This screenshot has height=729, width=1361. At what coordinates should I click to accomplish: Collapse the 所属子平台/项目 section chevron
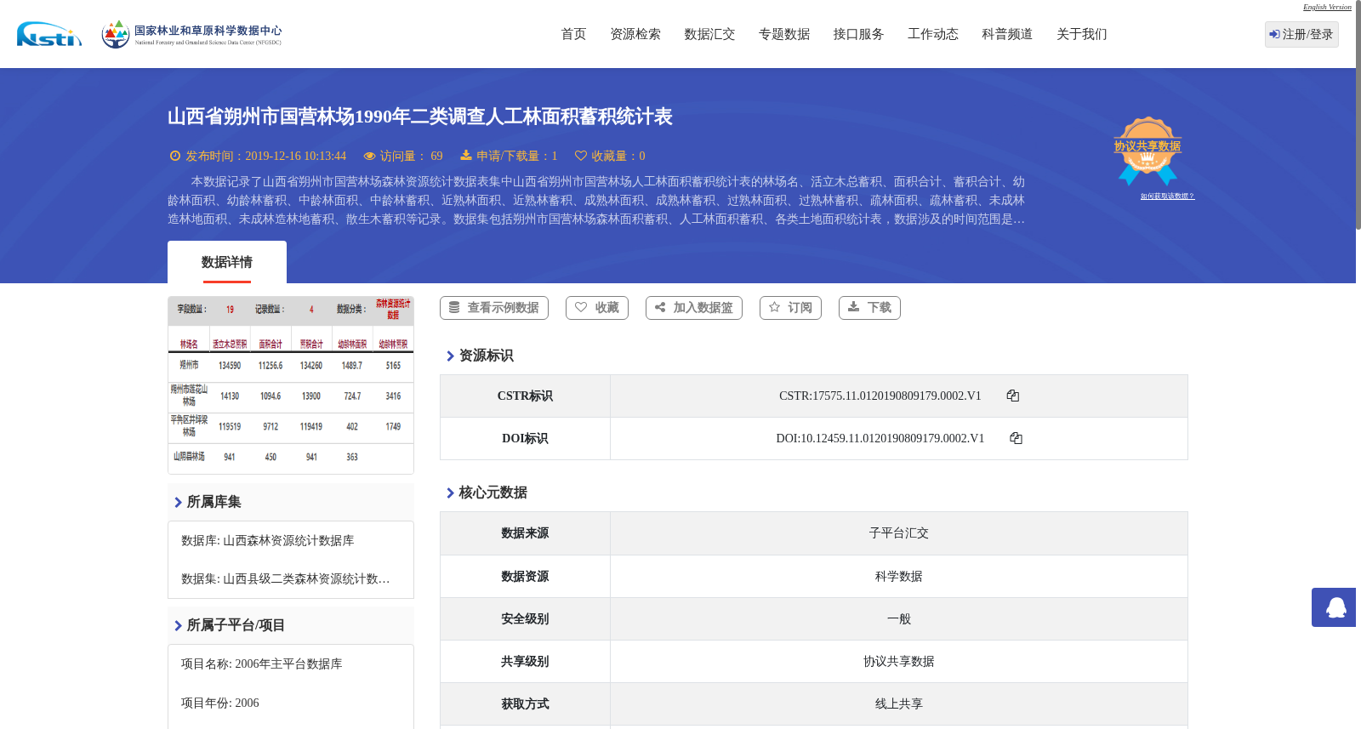(178, 625)
